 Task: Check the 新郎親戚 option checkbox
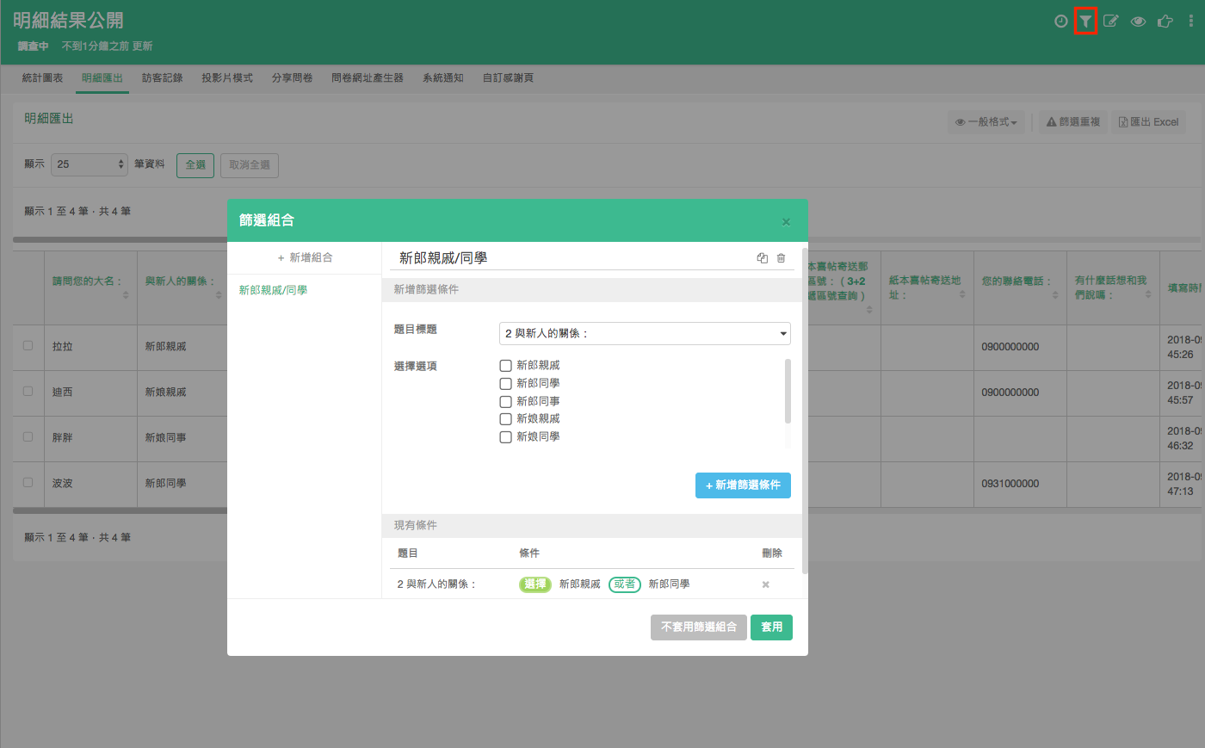506,366
